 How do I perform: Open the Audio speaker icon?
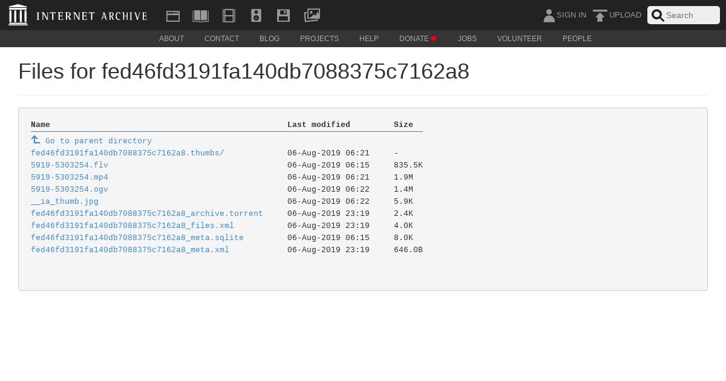click(256, 16)
